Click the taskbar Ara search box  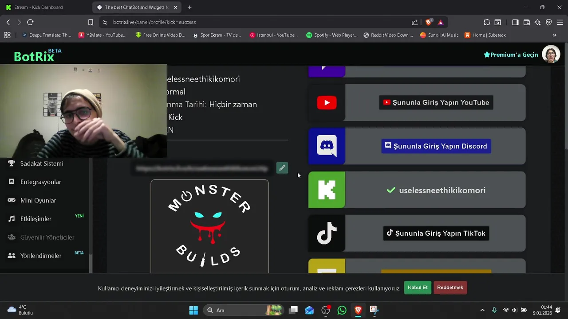tap(243, 310)
